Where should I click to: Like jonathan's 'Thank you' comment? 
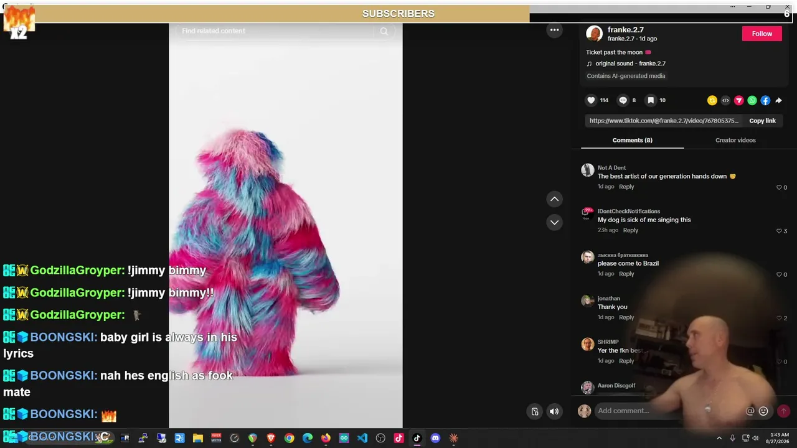pos(779,318)
